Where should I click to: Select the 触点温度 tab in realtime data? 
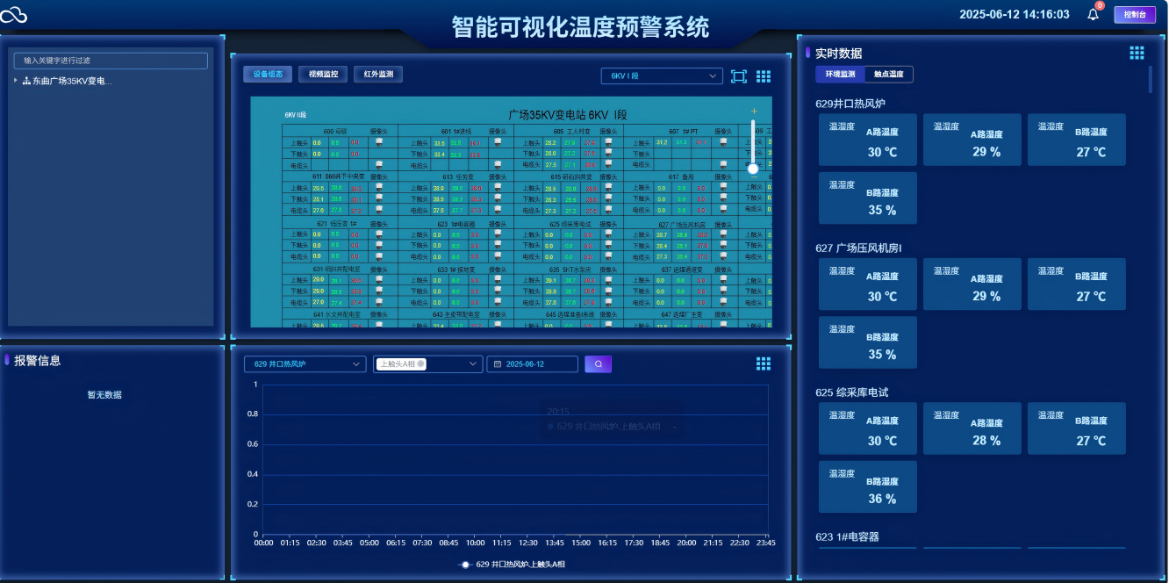click(x=889, y=75)
